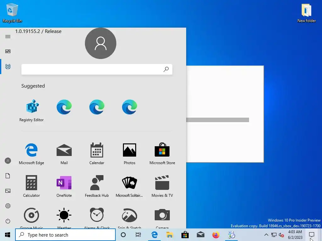Open the Weather app
Screen dimensions: 322x241
(x=64, y=218)
